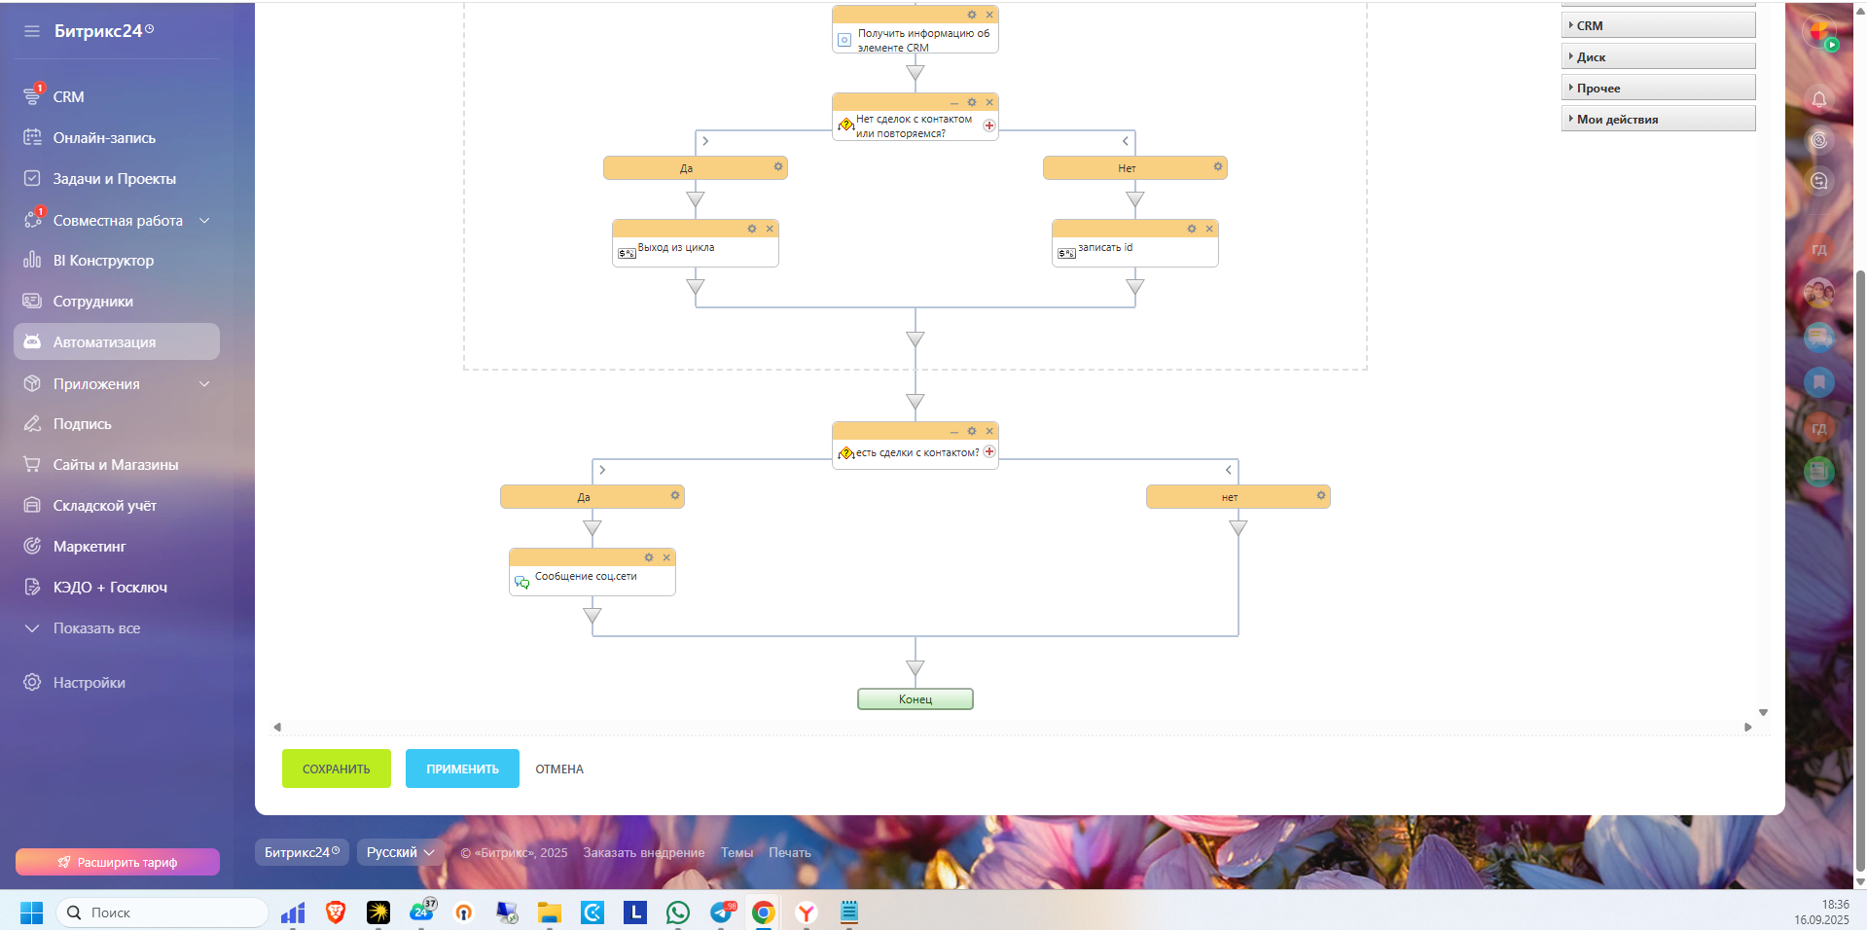The image size is (1867, 930).
Task: Click the Windows taskbar search field
Action: pos(163,912)
